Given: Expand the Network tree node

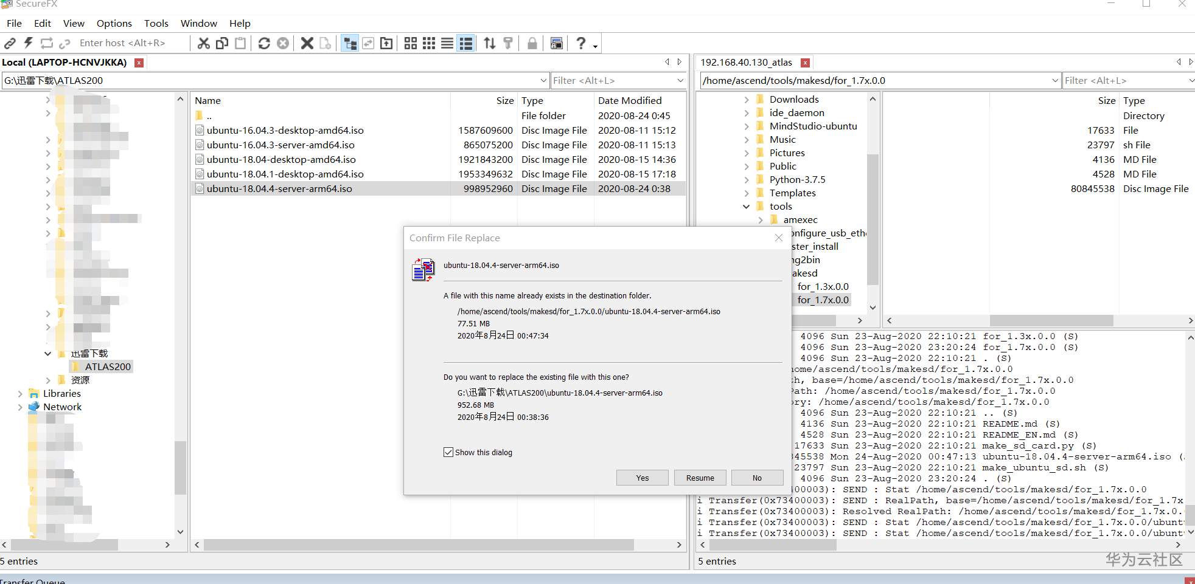Looking at the screenshot, I should (20, 407).
